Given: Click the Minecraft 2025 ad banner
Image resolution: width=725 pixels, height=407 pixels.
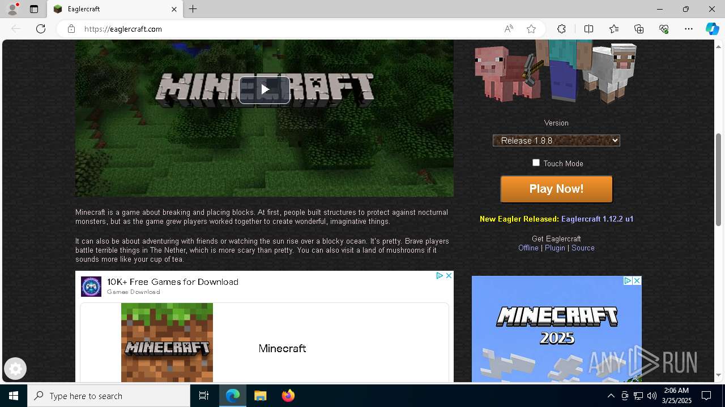Looking at the screenshot, I should [x=556, y=329].
